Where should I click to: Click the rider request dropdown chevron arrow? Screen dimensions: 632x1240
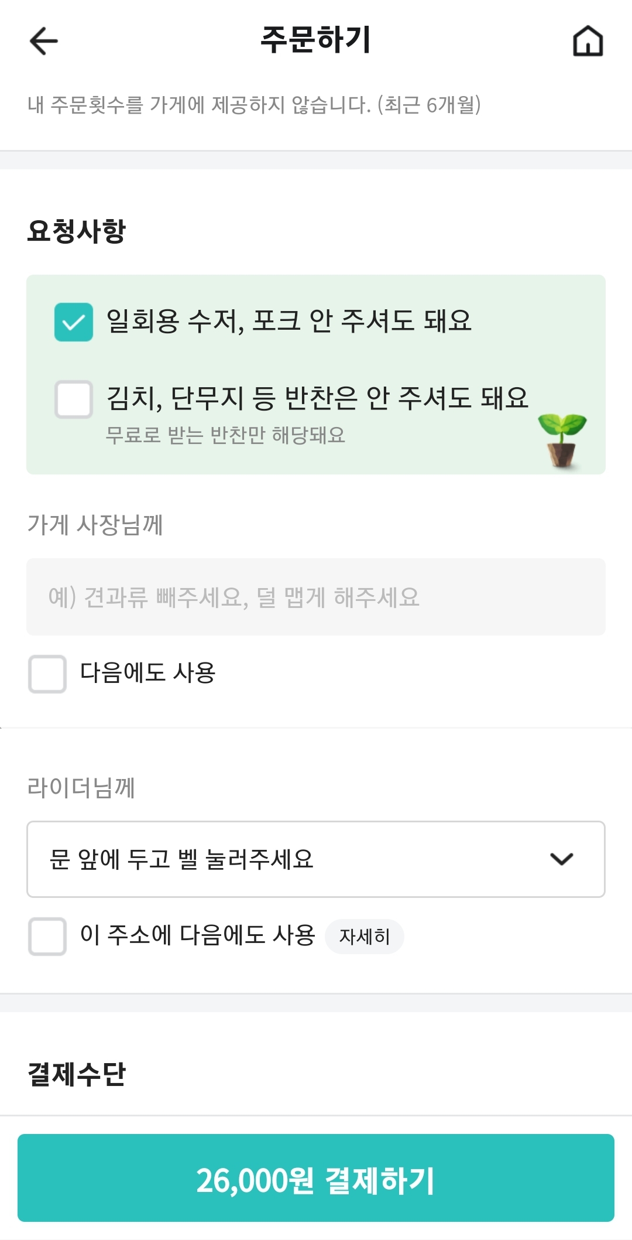point(561,859)
